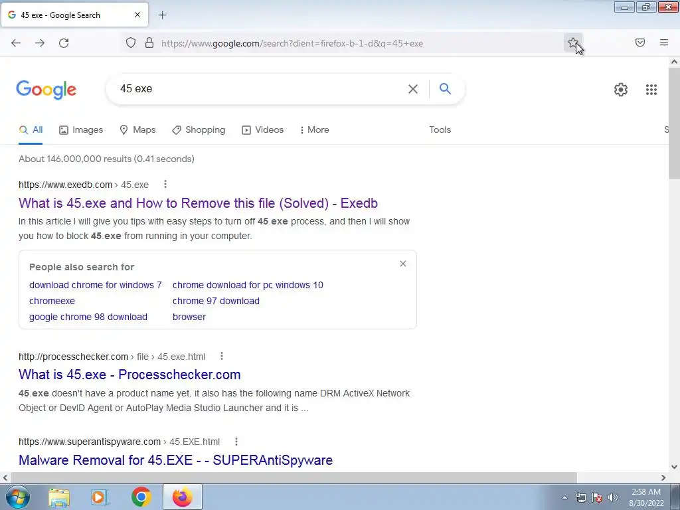The image size is (680, 510).
Task: Click left arrow of horizontal scrollbar
Action: [5, 477]
